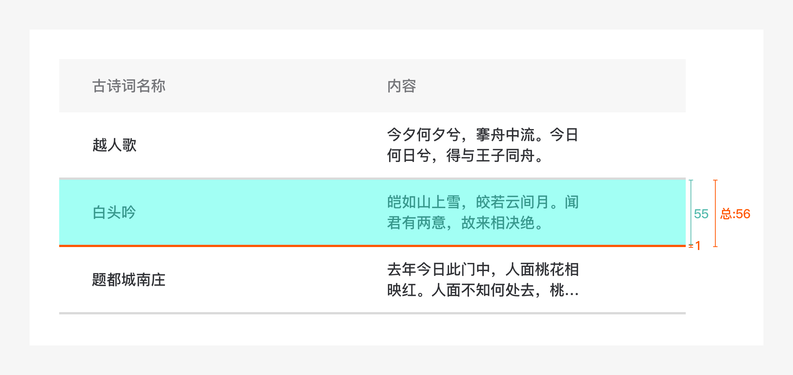Click the orange 1 border-height label
The width and height of the screenshot is (793, 375).
point(698,246)
